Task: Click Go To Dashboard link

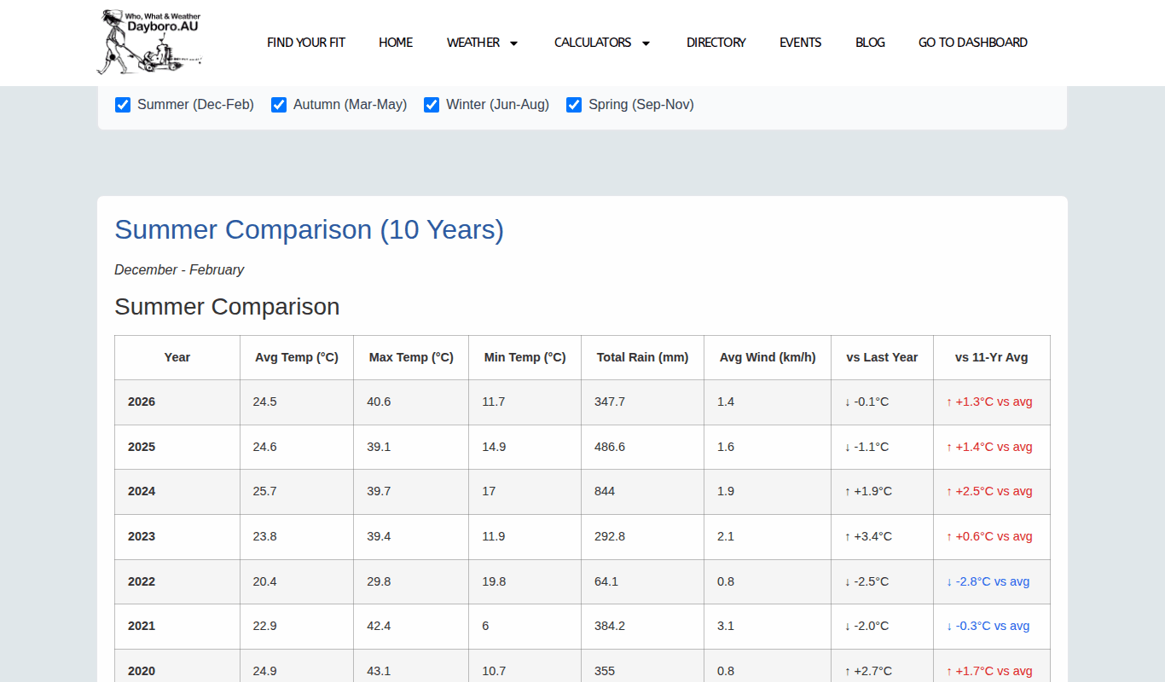Action: pyautogui.click(x=973, y=43)
